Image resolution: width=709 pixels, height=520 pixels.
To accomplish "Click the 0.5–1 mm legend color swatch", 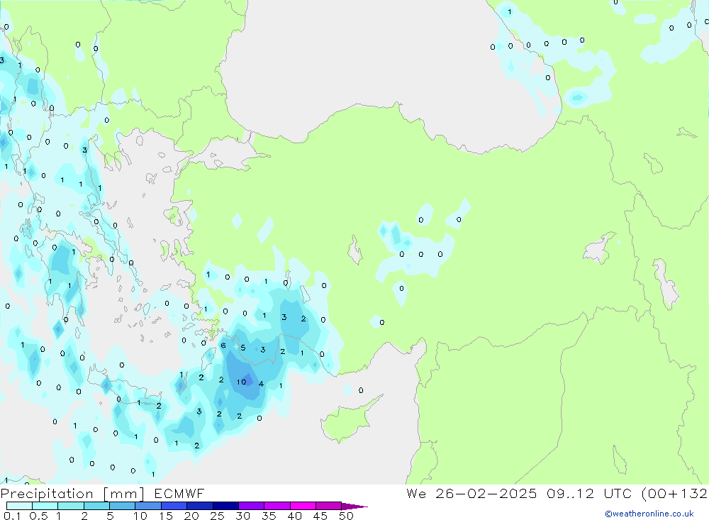I will click(45, 506).
